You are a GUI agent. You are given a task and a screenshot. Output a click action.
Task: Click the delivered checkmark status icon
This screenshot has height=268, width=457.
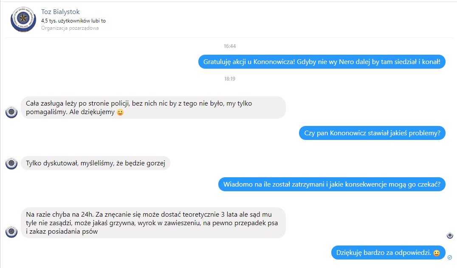450,257
